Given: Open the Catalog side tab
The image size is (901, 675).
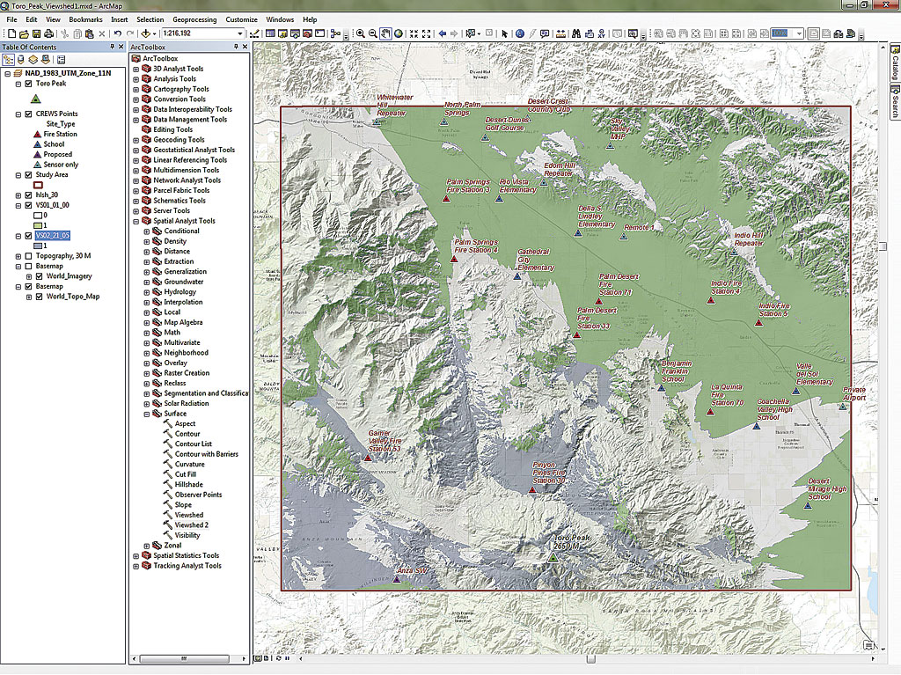Looking at the screenshot, I should click(895, 63).
